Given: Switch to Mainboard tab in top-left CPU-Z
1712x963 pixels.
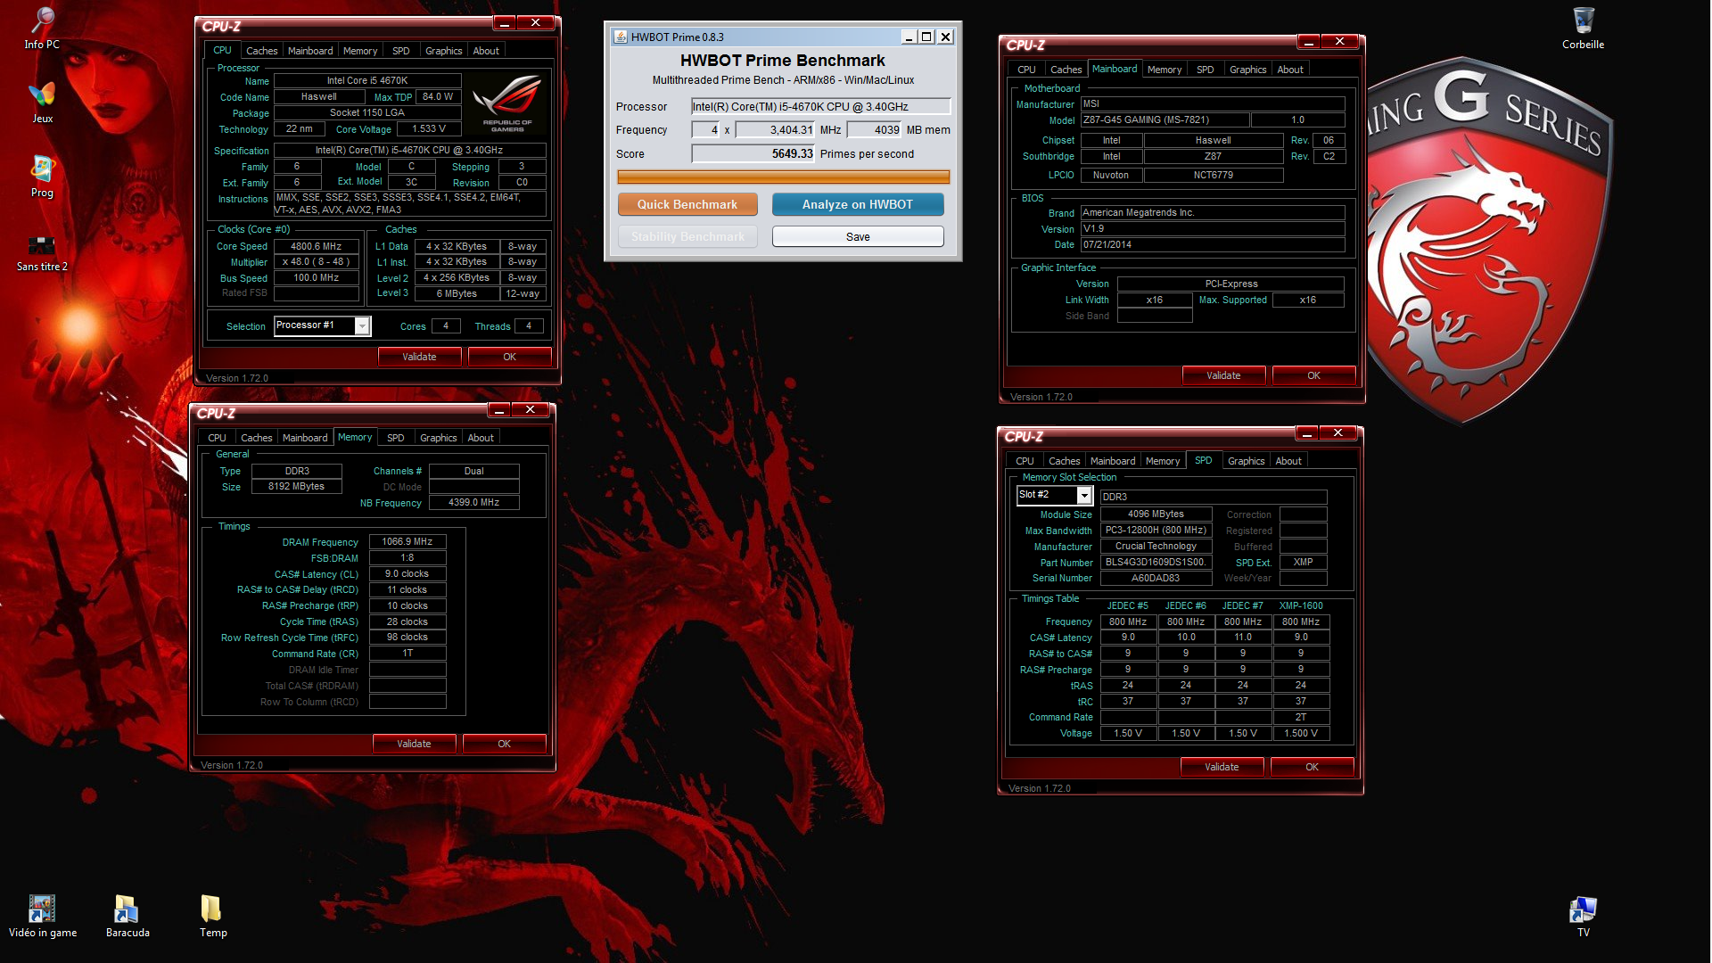Looking at the screenshot, I should click(309, 51).
